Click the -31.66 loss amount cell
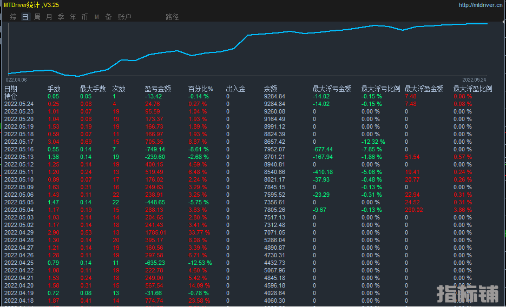The image size is (506, 307). pos(153,293)
